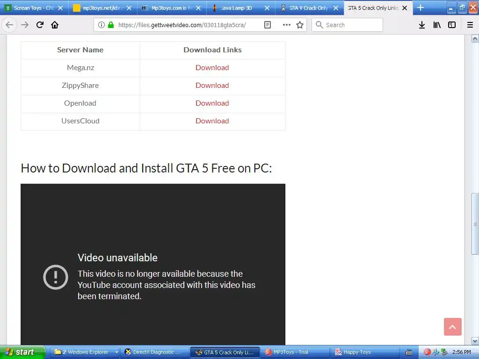Switch to MP3Toys - Trial taskbar window

[295, 352]
